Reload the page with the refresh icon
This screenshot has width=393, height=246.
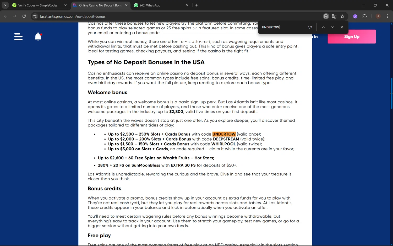24,16
